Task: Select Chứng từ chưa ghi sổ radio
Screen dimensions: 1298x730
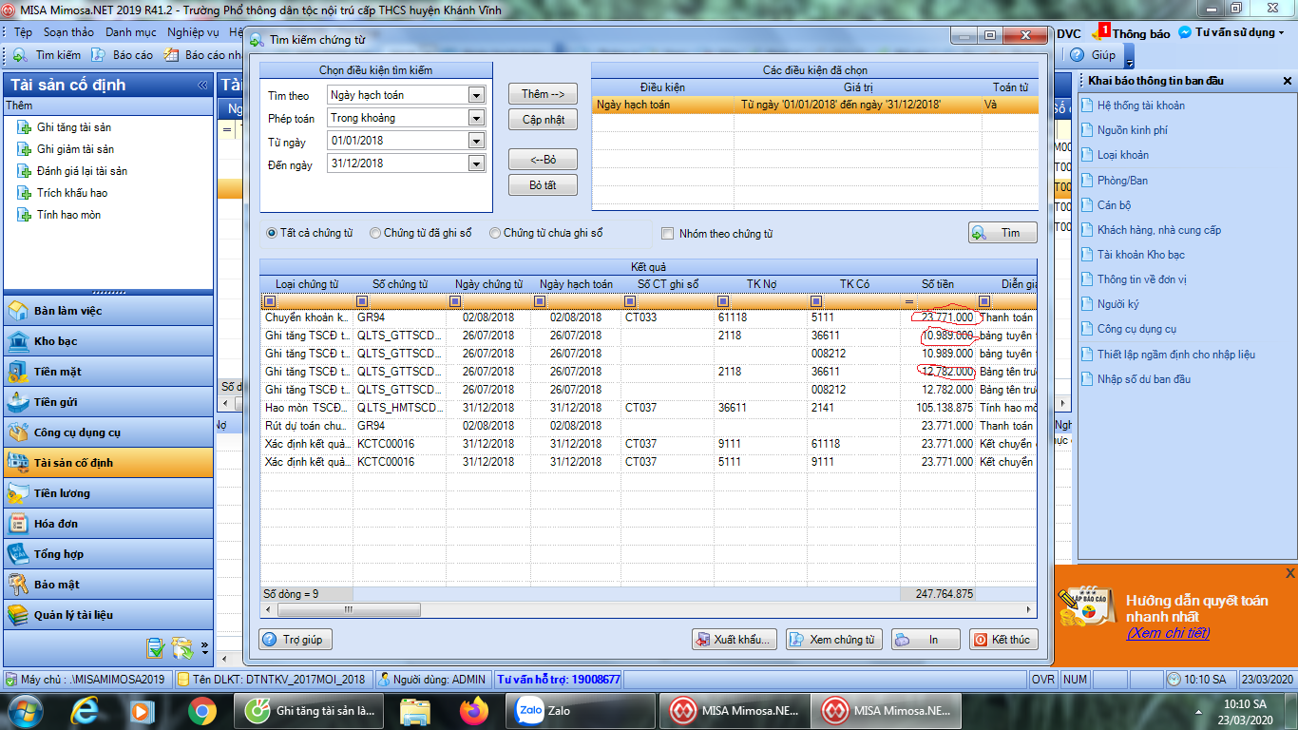Action: (x=495, y=233)
